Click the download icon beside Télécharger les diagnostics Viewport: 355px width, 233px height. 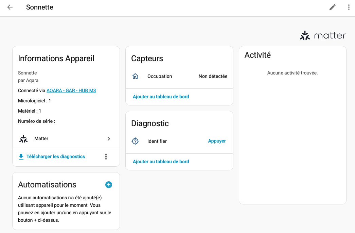[21, 156]
